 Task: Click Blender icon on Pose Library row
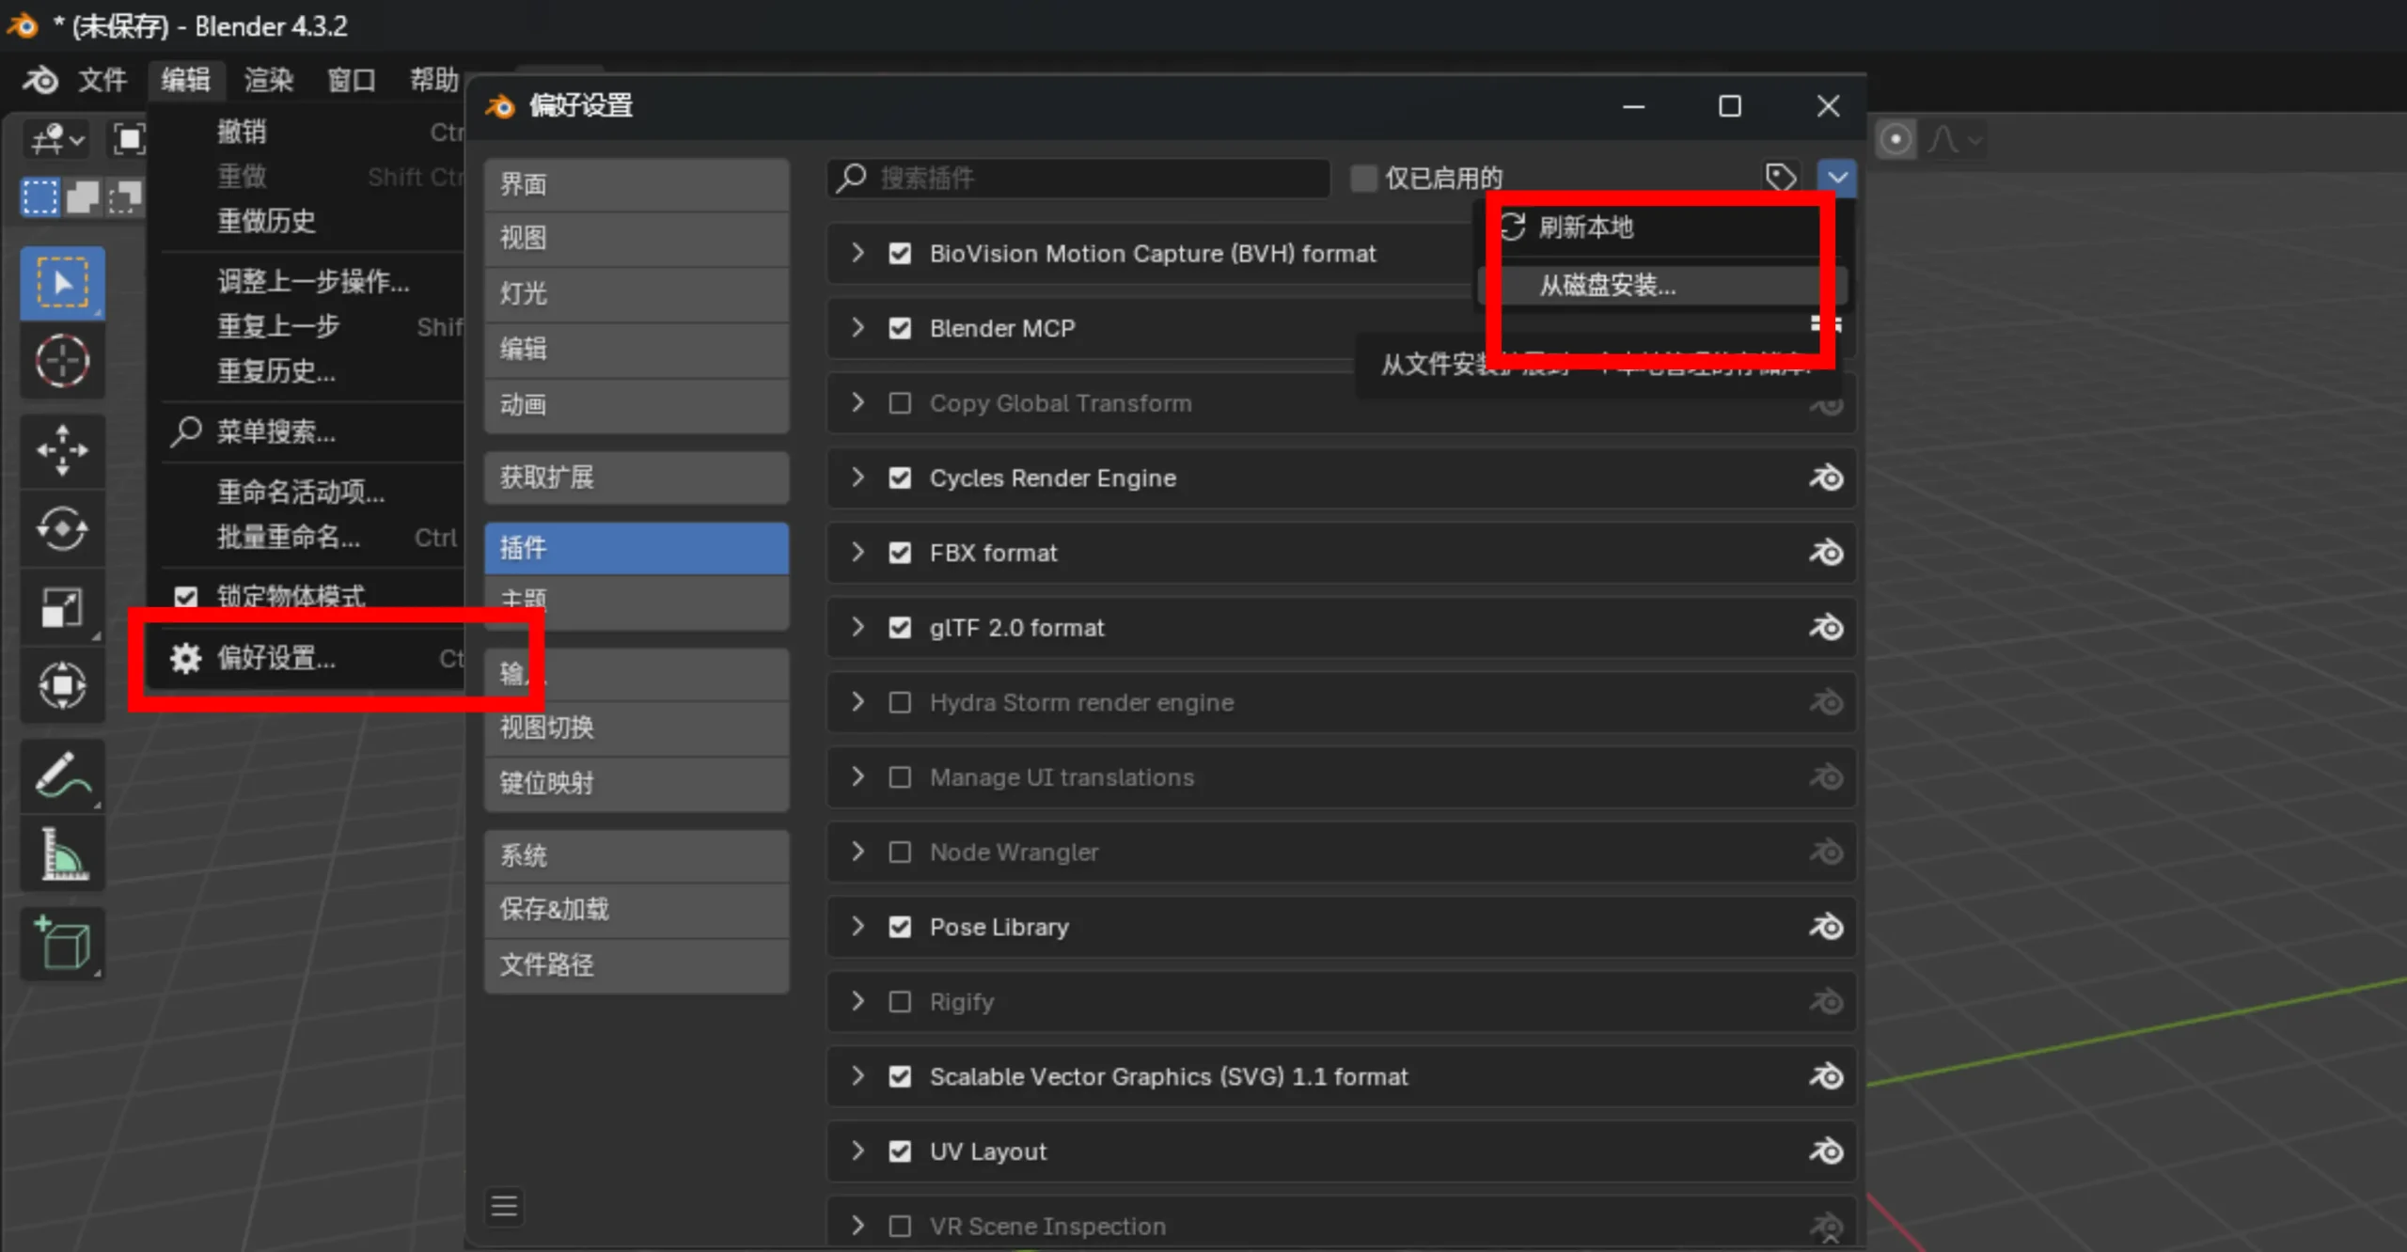(x=1826, y=928)
